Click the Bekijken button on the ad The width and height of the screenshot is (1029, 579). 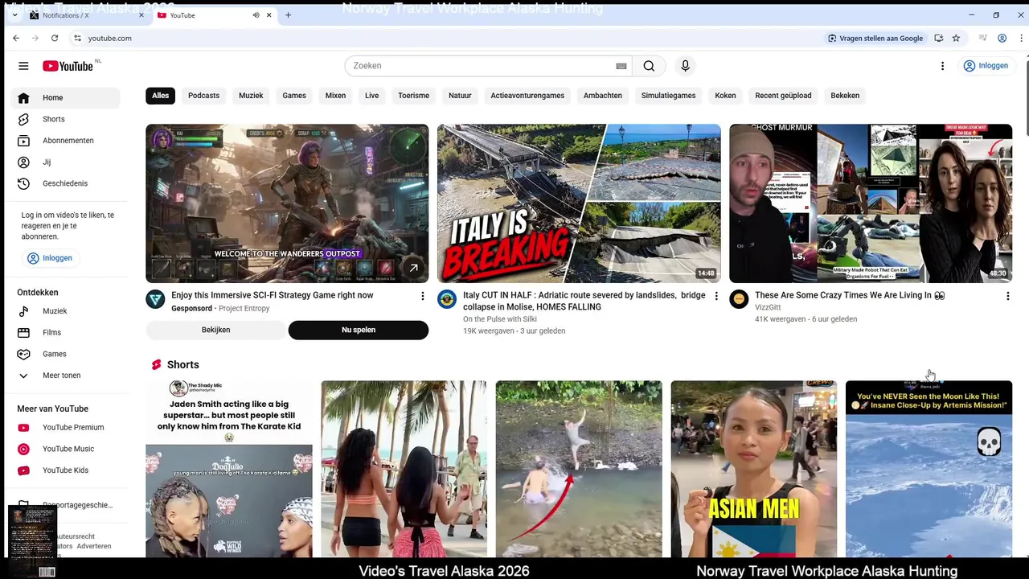(215, 330)
